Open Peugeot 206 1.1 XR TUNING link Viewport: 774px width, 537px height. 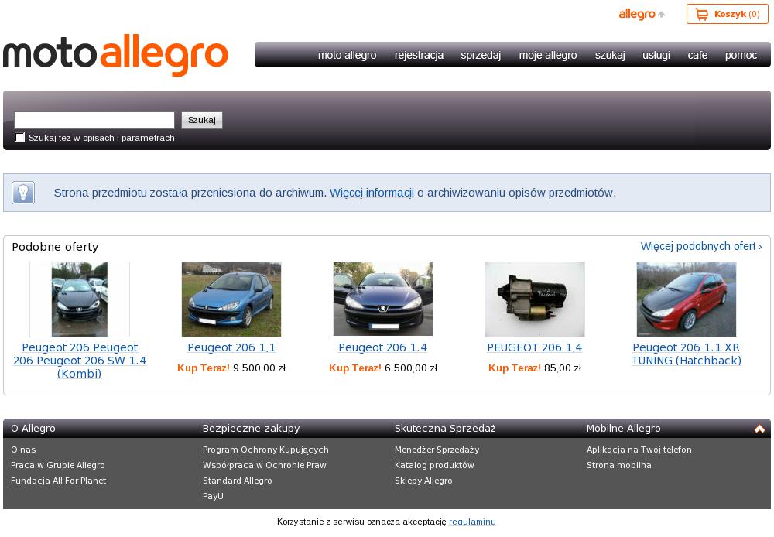686,354
